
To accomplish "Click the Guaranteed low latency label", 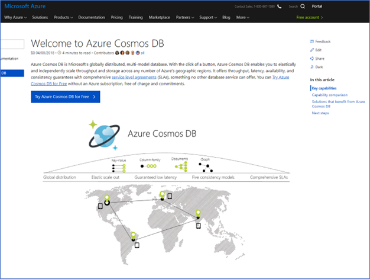I will click(x=155, y=177).
